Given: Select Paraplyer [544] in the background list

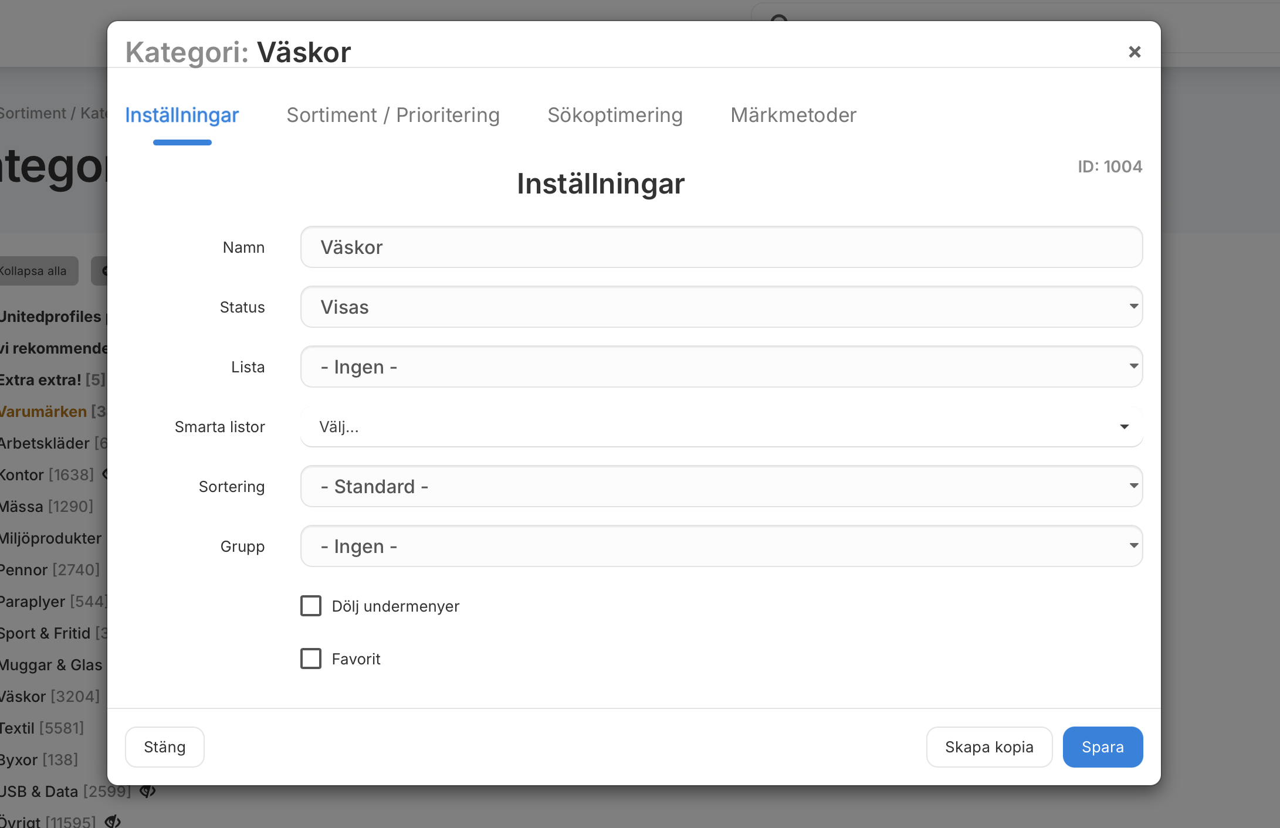Looking at the screenshot, I should coord(53,602).
